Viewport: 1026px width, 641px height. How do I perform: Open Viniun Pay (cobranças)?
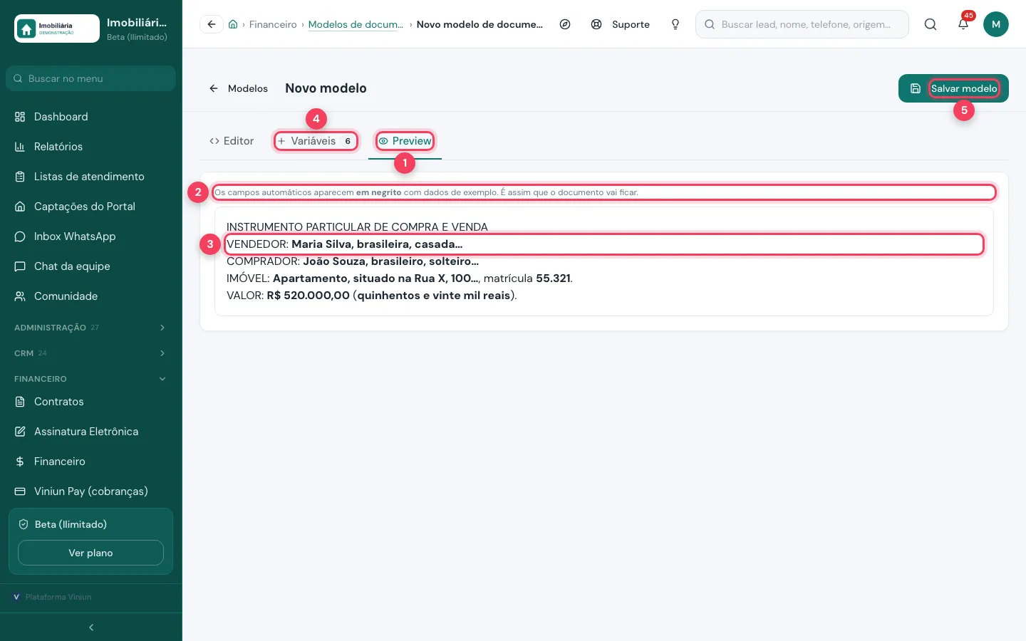[90, 491]
